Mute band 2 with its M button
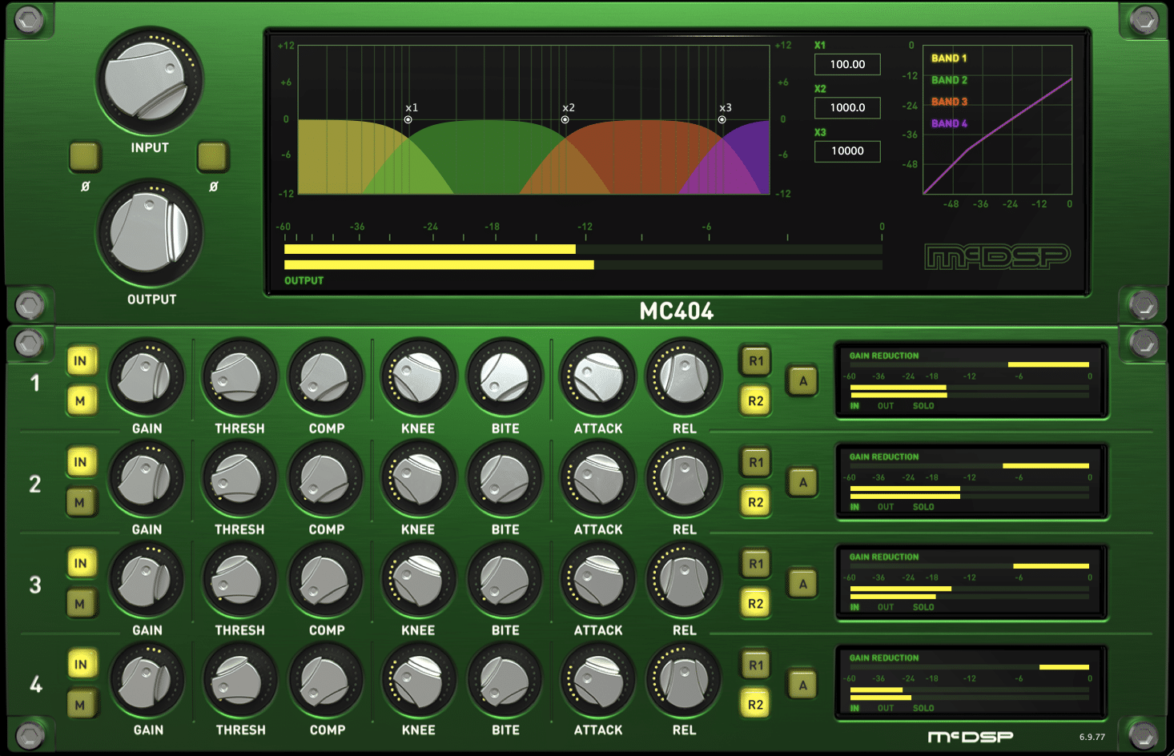Screen dimensions: 1174x756 point(81,502)
